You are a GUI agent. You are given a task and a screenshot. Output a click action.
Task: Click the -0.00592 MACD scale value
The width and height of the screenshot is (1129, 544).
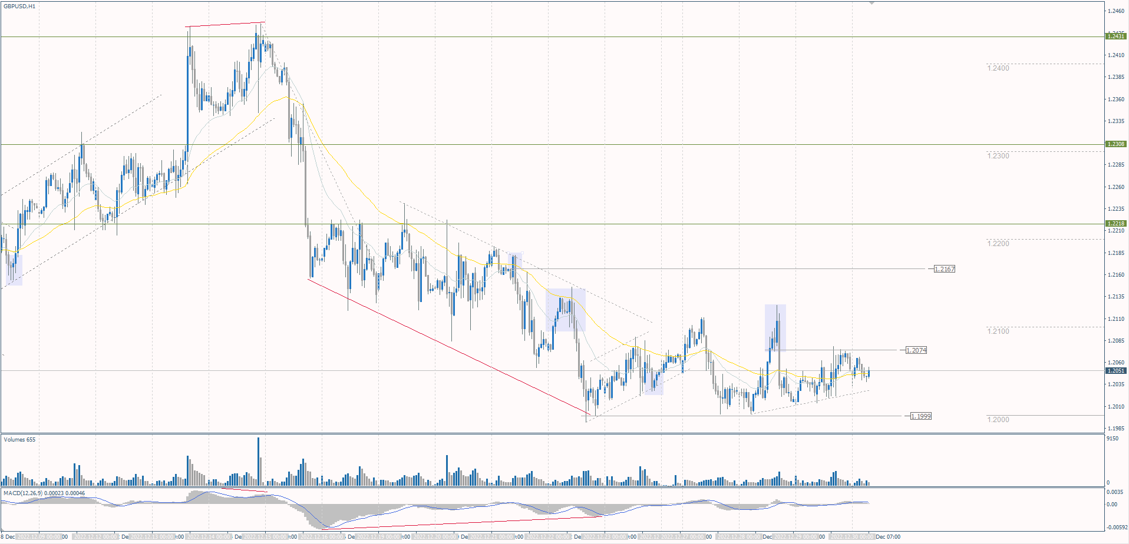[x=1117, y=528]
